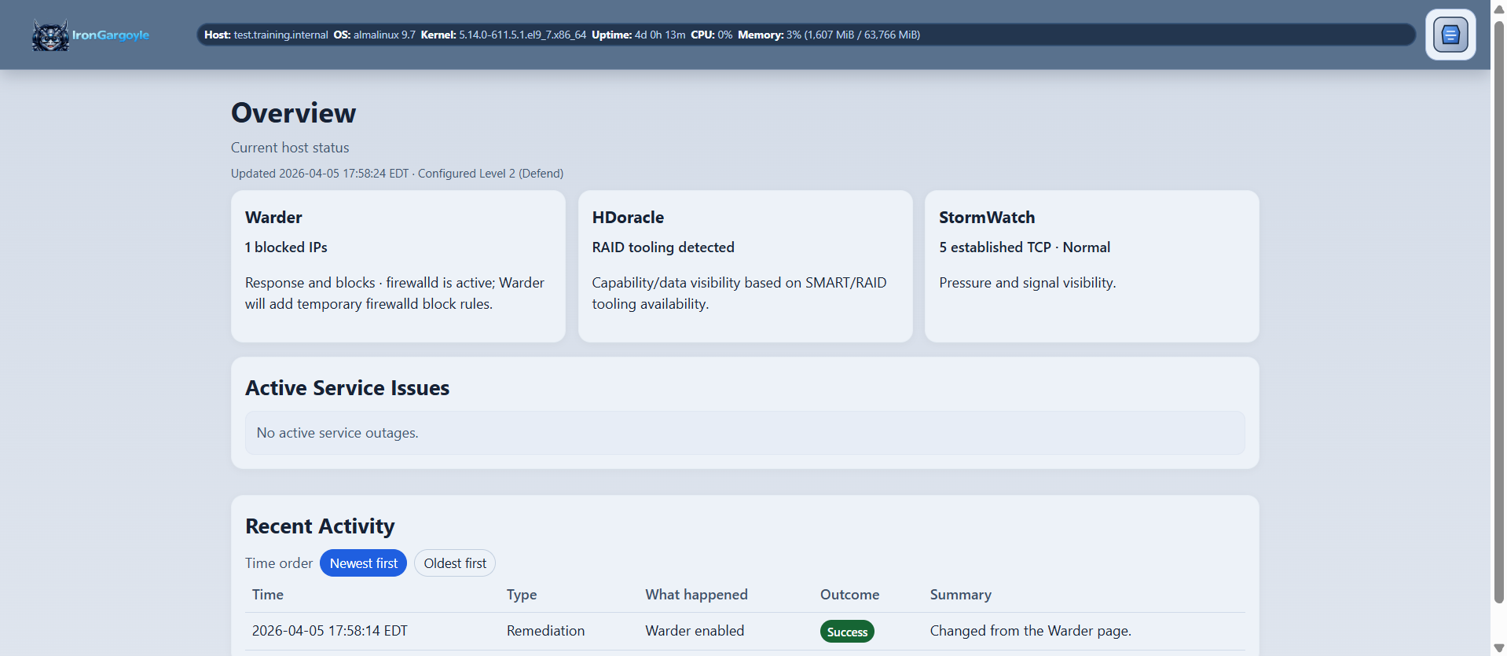Image resolution: width=1507 pixels, height=656 pixels.
Task: Open the HDoracle status card
Action: point(745,266)
